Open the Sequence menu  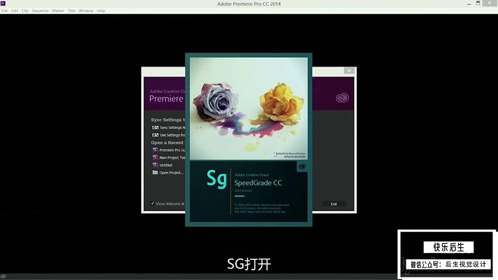pyautogui.click(x=40, y=11)
